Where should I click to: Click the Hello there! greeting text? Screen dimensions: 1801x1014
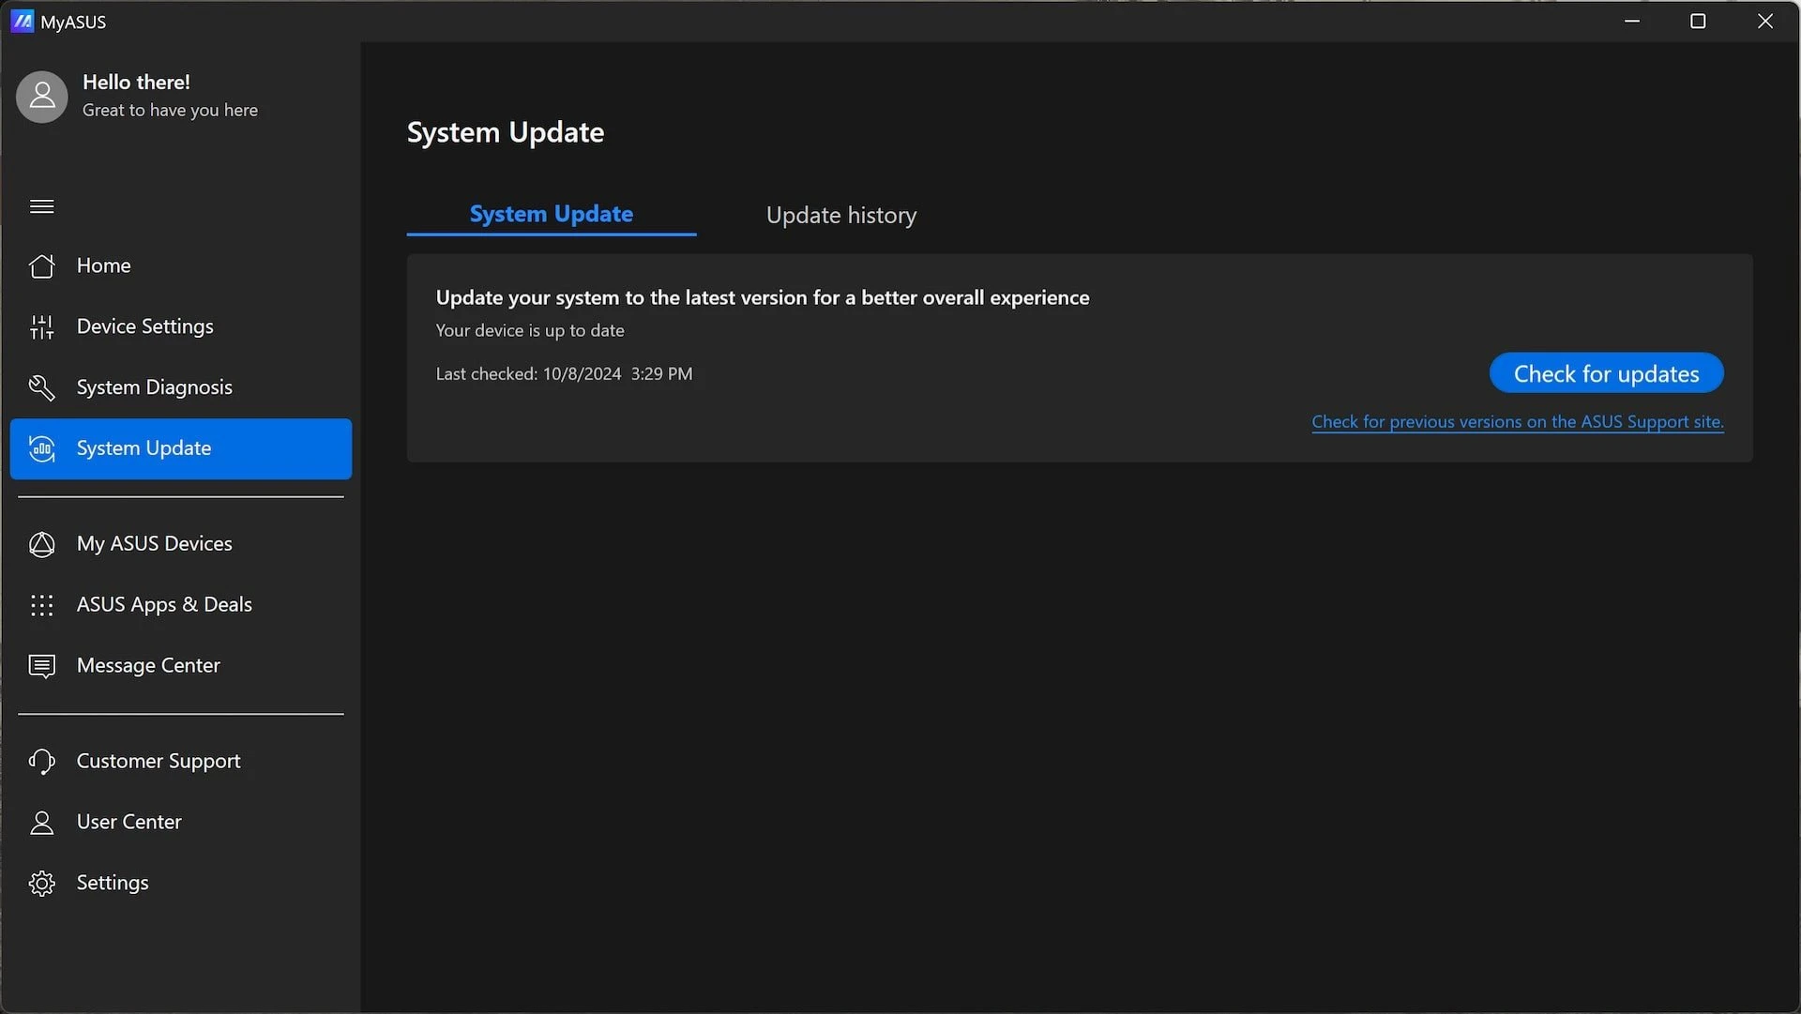point(136,83)
